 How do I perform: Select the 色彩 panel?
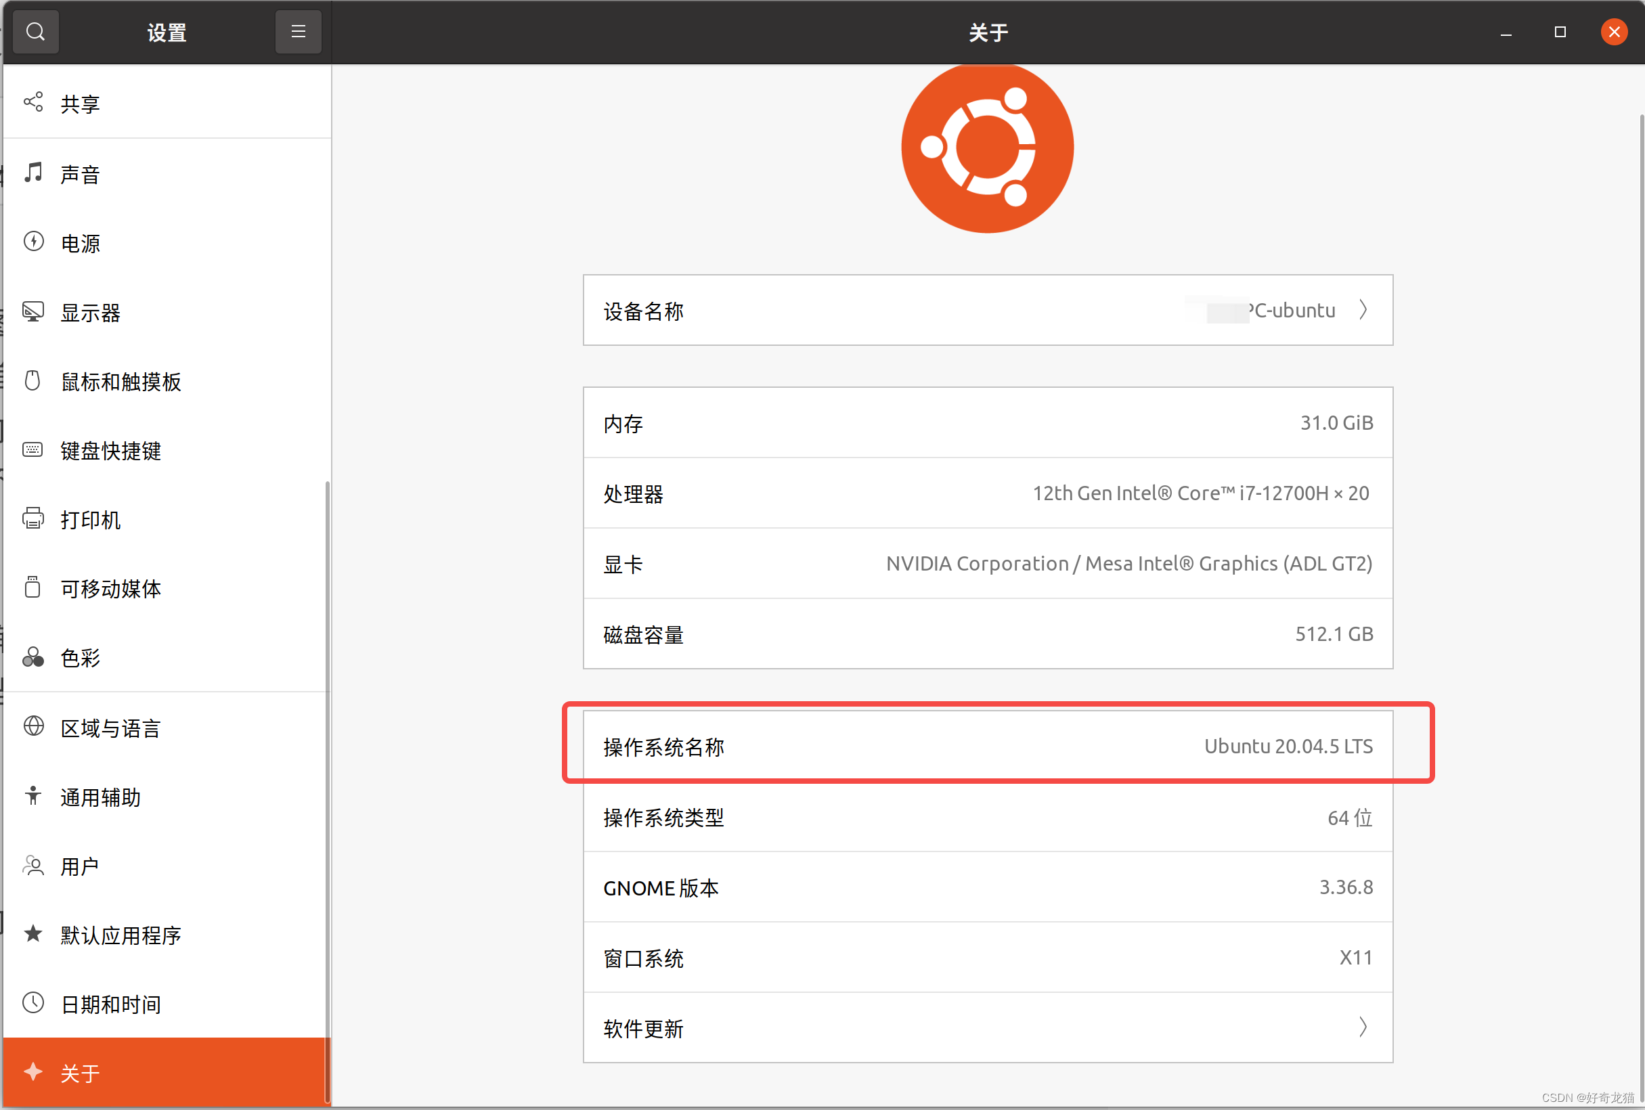(x=167, y=658)
